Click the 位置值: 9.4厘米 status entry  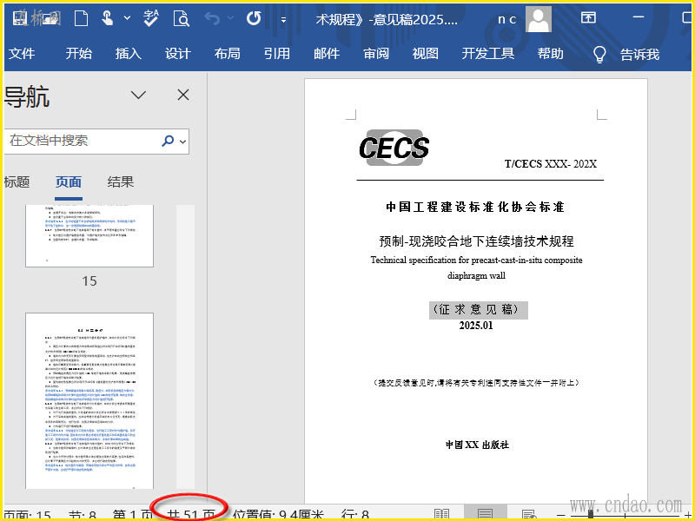pos(278,515)
